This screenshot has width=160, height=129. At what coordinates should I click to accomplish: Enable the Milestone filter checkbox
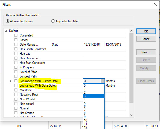(x=16, y=90)
